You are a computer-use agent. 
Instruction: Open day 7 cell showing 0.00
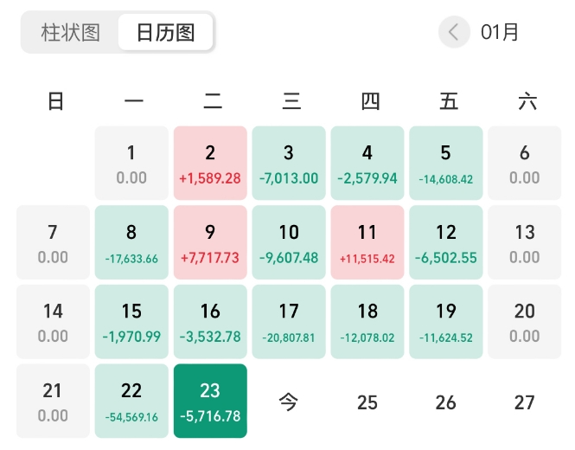point(53,242)
